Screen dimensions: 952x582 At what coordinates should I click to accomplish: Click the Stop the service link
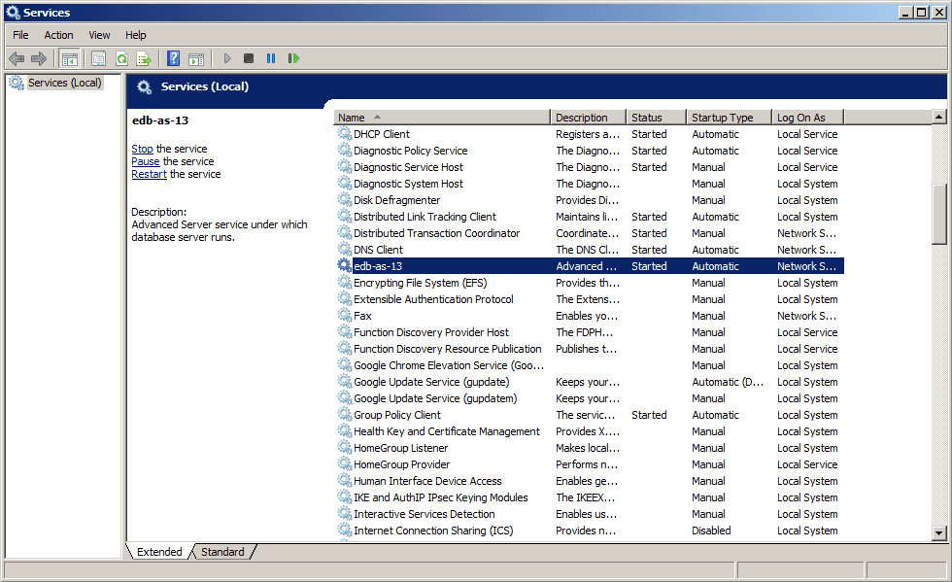pos(142,149)
